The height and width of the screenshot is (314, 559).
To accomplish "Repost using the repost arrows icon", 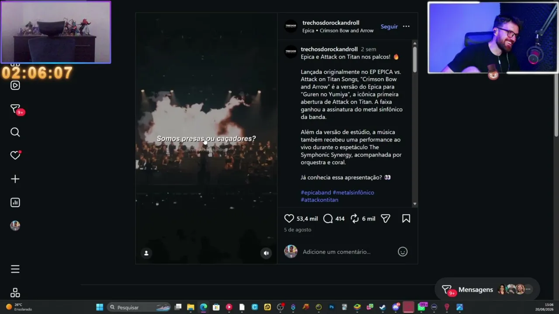I will (x=355, y=218).
